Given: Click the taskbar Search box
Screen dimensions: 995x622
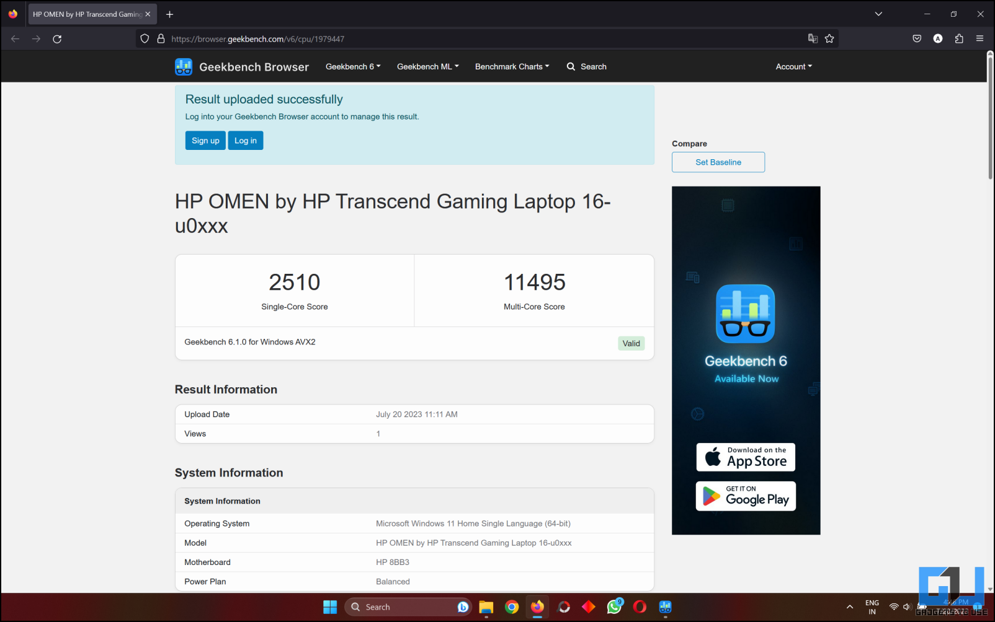Looking at the screenshot, I should (408, 607).
